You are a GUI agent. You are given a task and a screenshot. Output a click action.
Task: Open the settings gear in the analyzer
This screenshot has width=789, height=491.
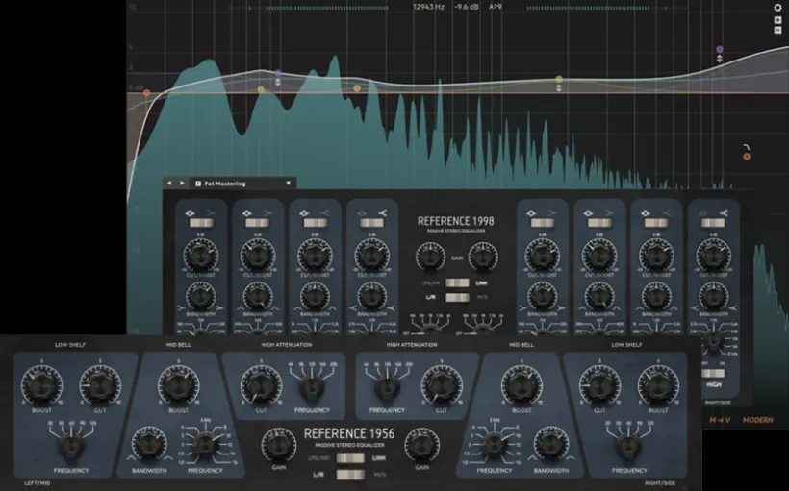(x=777, y=7)
